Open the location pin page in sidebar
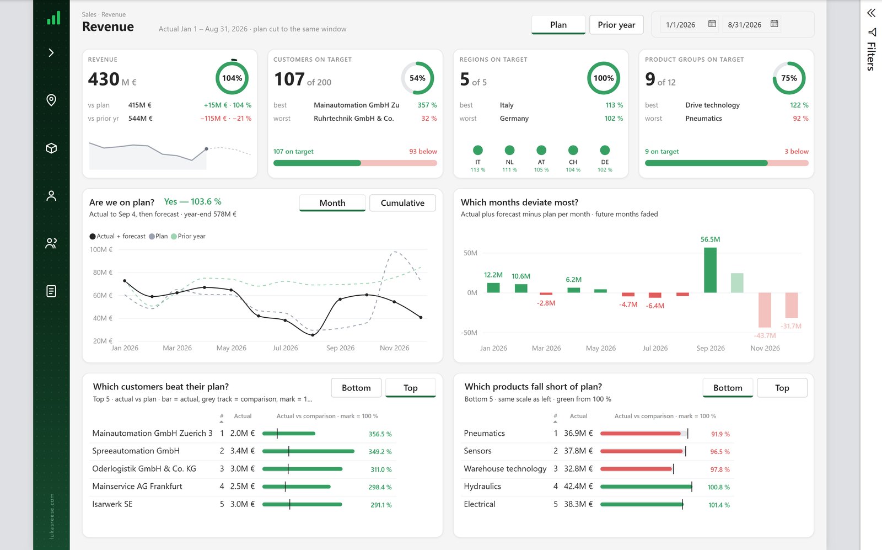The image size is (882, 550). tap(51, 100)
